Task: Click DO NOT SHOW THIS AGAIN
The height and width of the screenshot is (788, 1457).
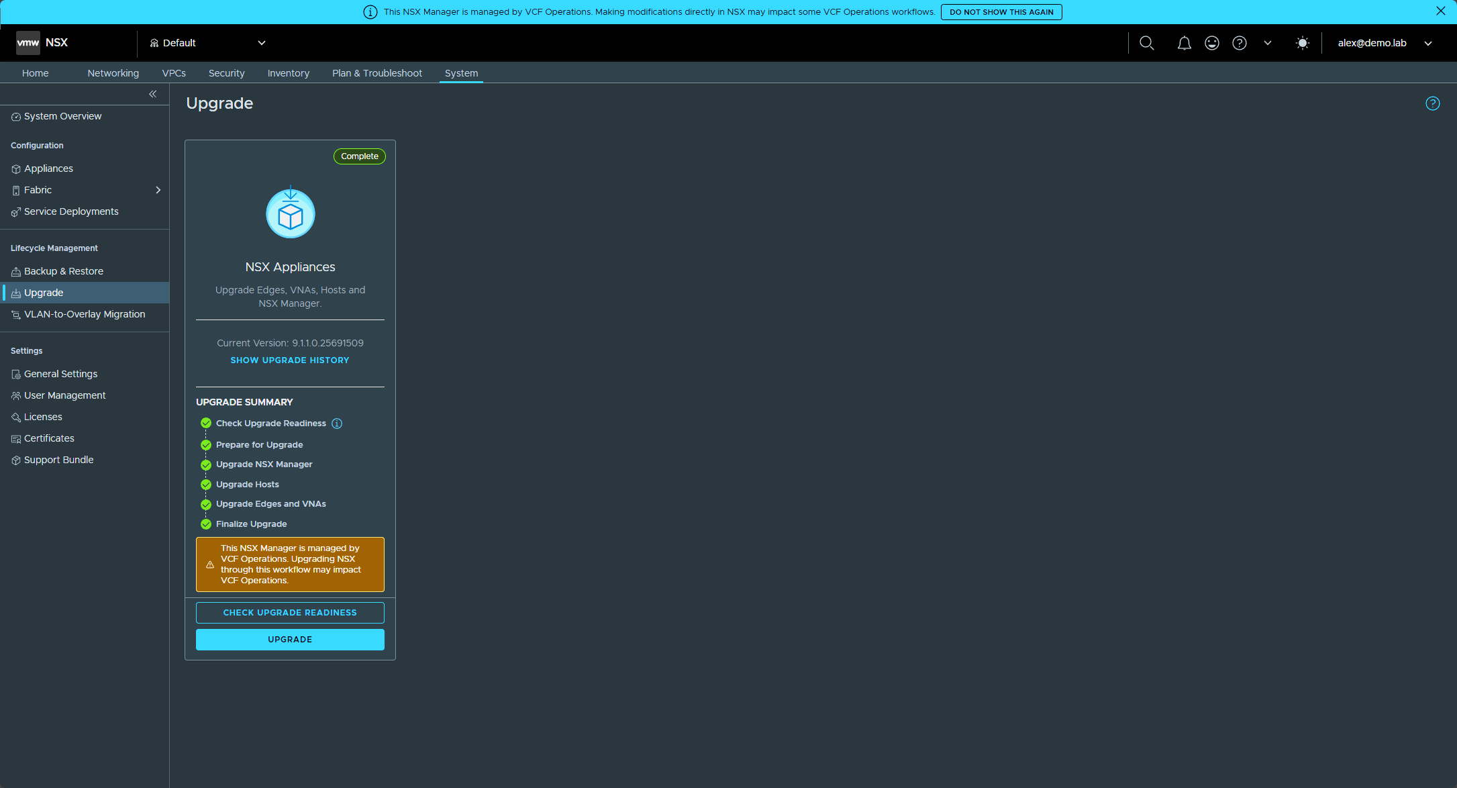Action: (1001, 12)
